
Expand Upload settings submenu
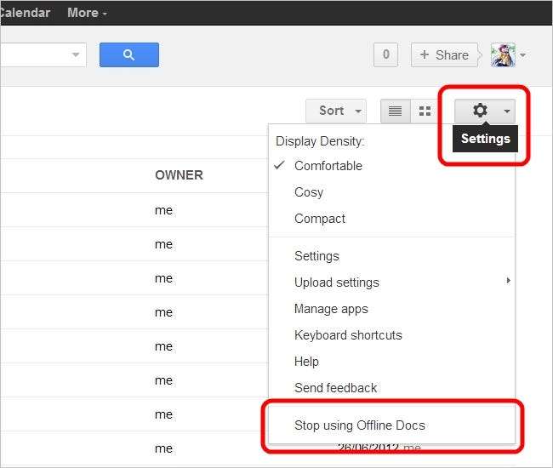click(x=337, y=283)
